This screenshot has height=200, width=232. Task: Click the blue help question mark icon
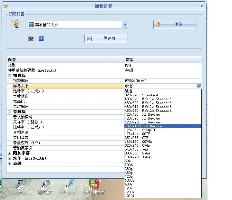point(41,38)
